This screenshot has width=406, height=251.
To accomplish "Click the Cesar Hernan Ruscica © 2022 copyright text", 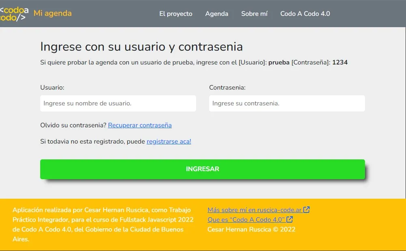I will click(251, 230).
